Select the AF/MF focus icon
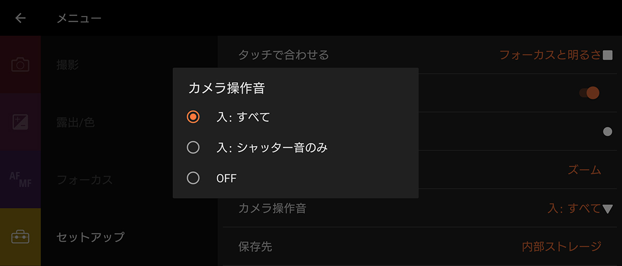The image size is (622, 266). 20,180
